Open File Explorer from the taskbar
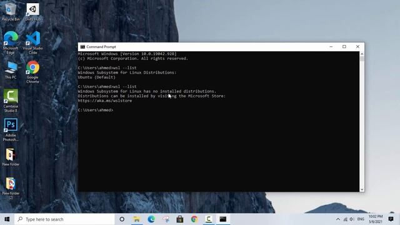This screenshot has width=400, height=225. (x=136, y=219)
